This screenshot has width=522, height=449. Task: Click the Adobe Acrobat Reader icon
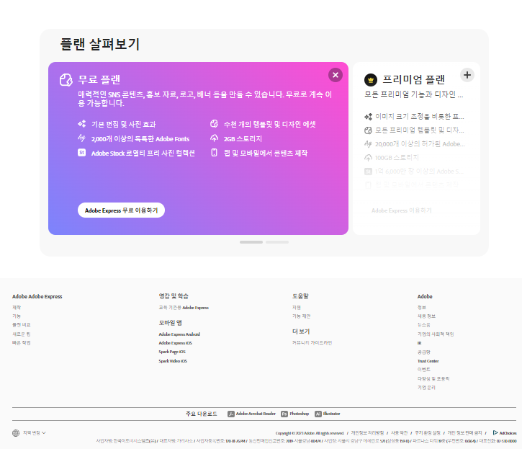(230, 414)
